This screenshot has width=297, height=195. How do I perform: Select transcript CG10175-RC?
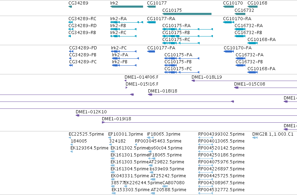176,40
